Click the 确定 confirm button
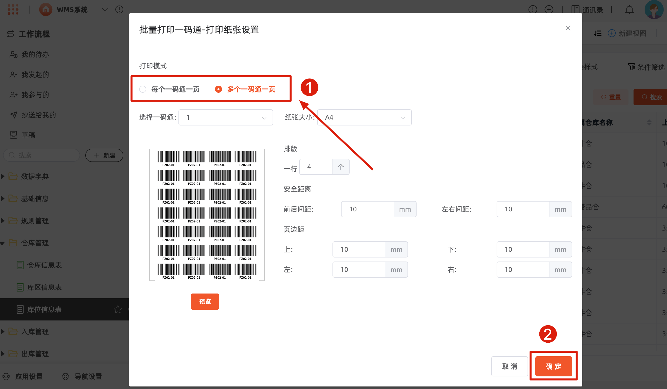This screenshot has width=667, height=389. [x=553, y=366]
